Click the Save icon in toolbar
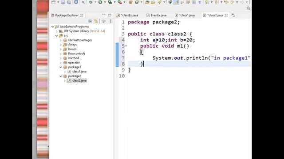This screenshot has height=159, width=284. pos(63,2)
